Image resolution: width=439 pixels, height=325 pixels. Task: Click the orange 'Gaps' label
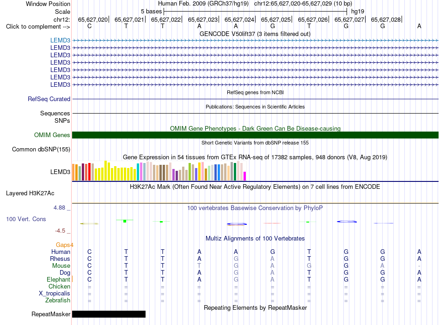click(63, 245)
